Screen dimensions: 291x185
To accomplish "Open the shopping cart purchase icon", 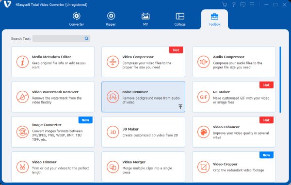I will tap(225, 4).
